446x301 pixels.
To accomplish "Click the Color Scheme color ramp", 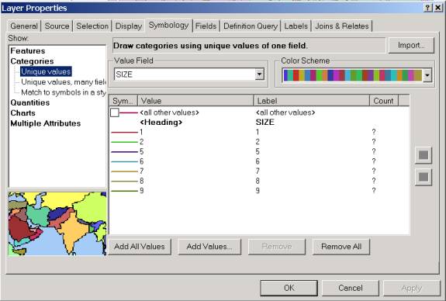I will (352, 76).
